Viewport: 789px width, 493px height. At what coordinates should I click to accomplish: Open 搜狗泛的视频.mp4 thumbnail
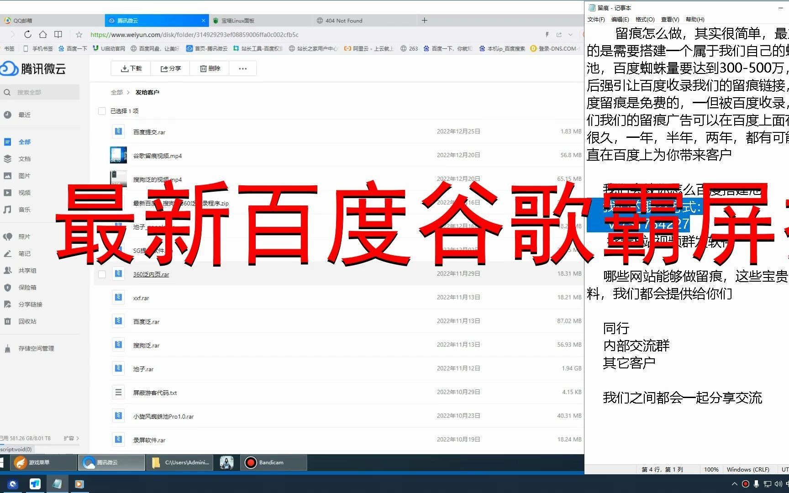pyautogui.click(x=118, y=178)
